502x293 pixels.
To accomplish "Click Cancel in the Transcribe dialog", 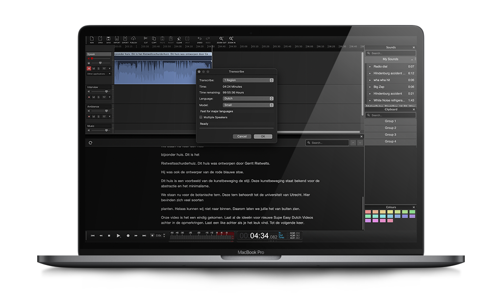I will (242, 136).
